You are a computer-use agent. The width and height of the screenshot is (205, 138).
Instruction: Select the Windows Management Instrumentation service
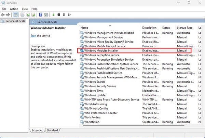(140, 33)
